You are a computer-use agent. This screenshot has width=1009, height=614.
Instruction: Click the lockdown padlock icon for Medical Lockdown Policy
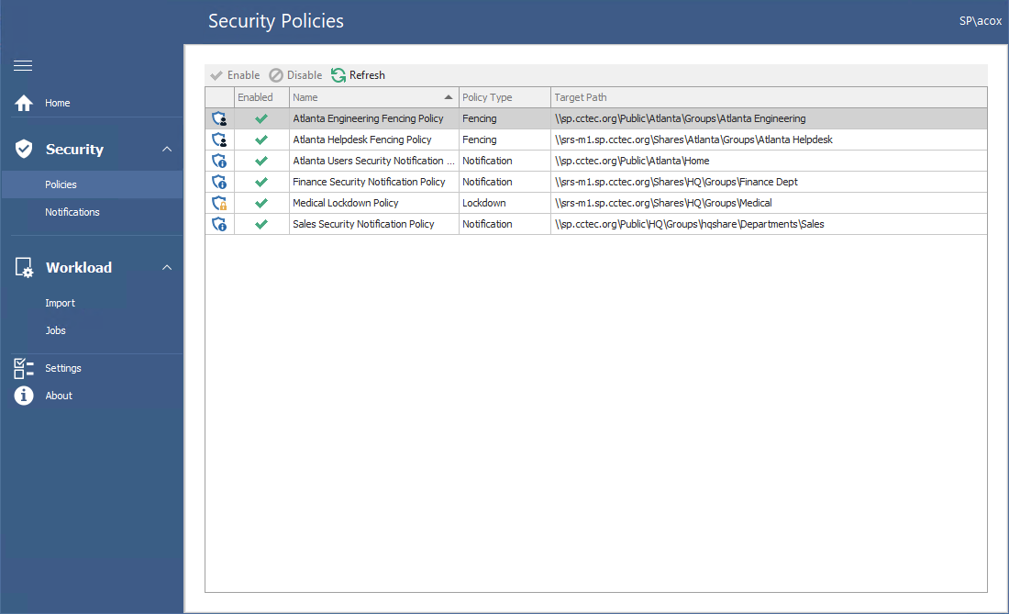pos(219,202)
